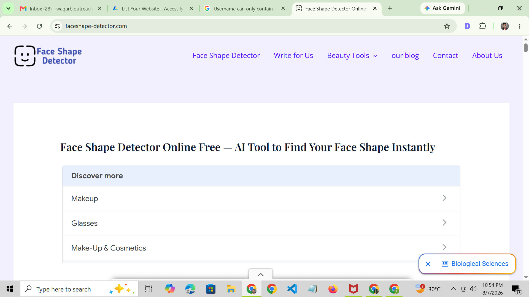Viewport: 529px width, 297px height.
Task: Launch Visual Studio Code from taskbar
Action: (x=292, y=289)
